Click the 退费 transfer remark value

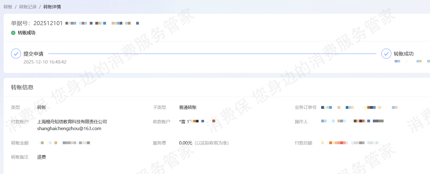42,157
